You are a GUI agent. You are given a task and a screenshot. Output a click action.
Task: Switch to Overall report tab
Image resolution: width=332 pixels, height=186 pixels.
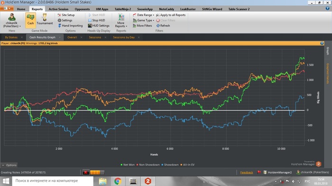point(72,37)
